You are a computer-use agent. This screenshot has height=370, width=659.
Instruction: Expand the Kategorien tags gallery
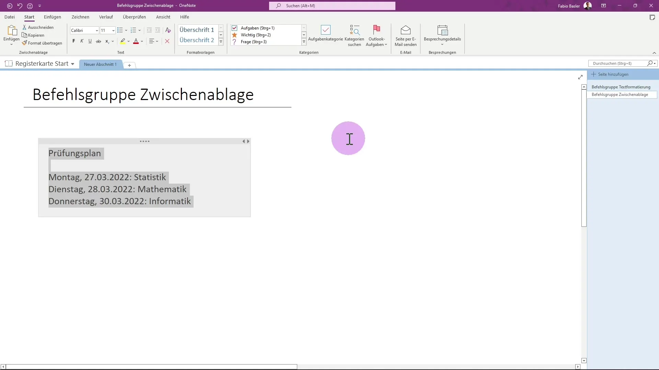coord(304,42)
